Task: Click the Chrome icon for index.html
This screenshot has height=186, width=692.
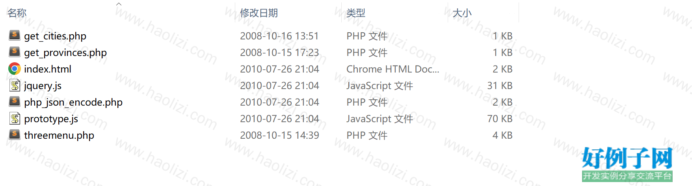Action: tap(15, 69)
